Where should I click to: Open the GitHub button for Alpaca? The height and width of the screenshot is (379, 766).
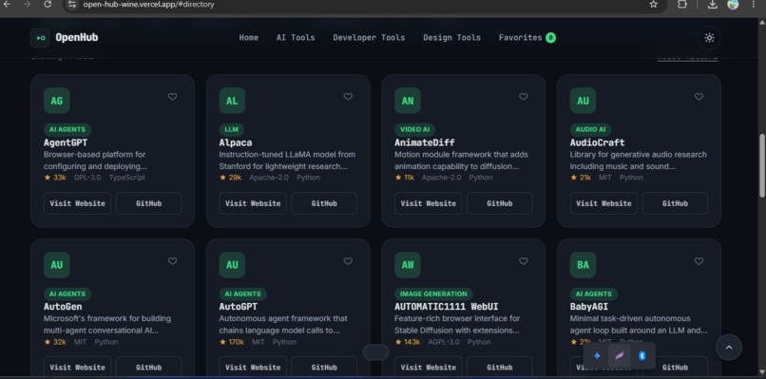point(324,203)
